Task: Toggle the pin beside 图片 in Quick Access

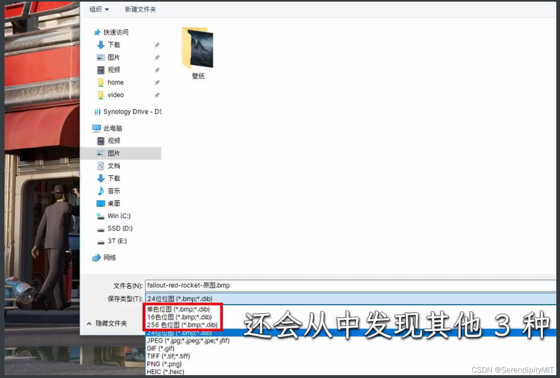Action: (157, 58)
